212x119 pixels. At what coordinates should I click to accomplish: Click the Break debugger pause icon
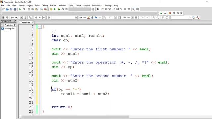[x=125, y=9]
